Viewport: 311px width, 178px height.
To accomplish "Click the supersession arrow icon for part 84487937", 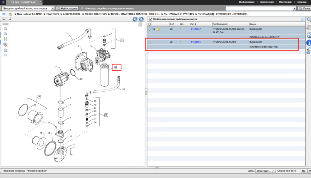I will click(x=154, y=29).
